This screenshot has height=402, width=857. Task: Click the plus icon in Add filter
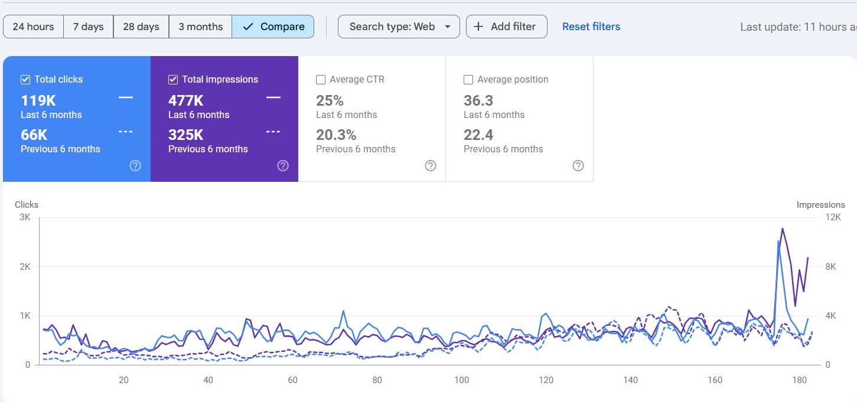click(x=479, y=27)
